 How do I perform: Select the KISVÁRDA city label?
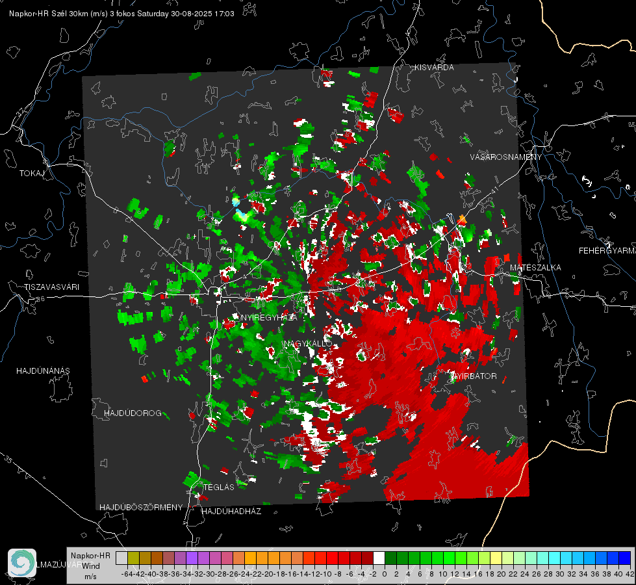pyautogui.click(x=434, y=68)
